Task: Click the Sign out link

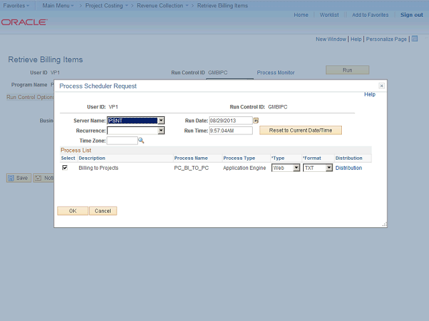Action: pos(412,15)
